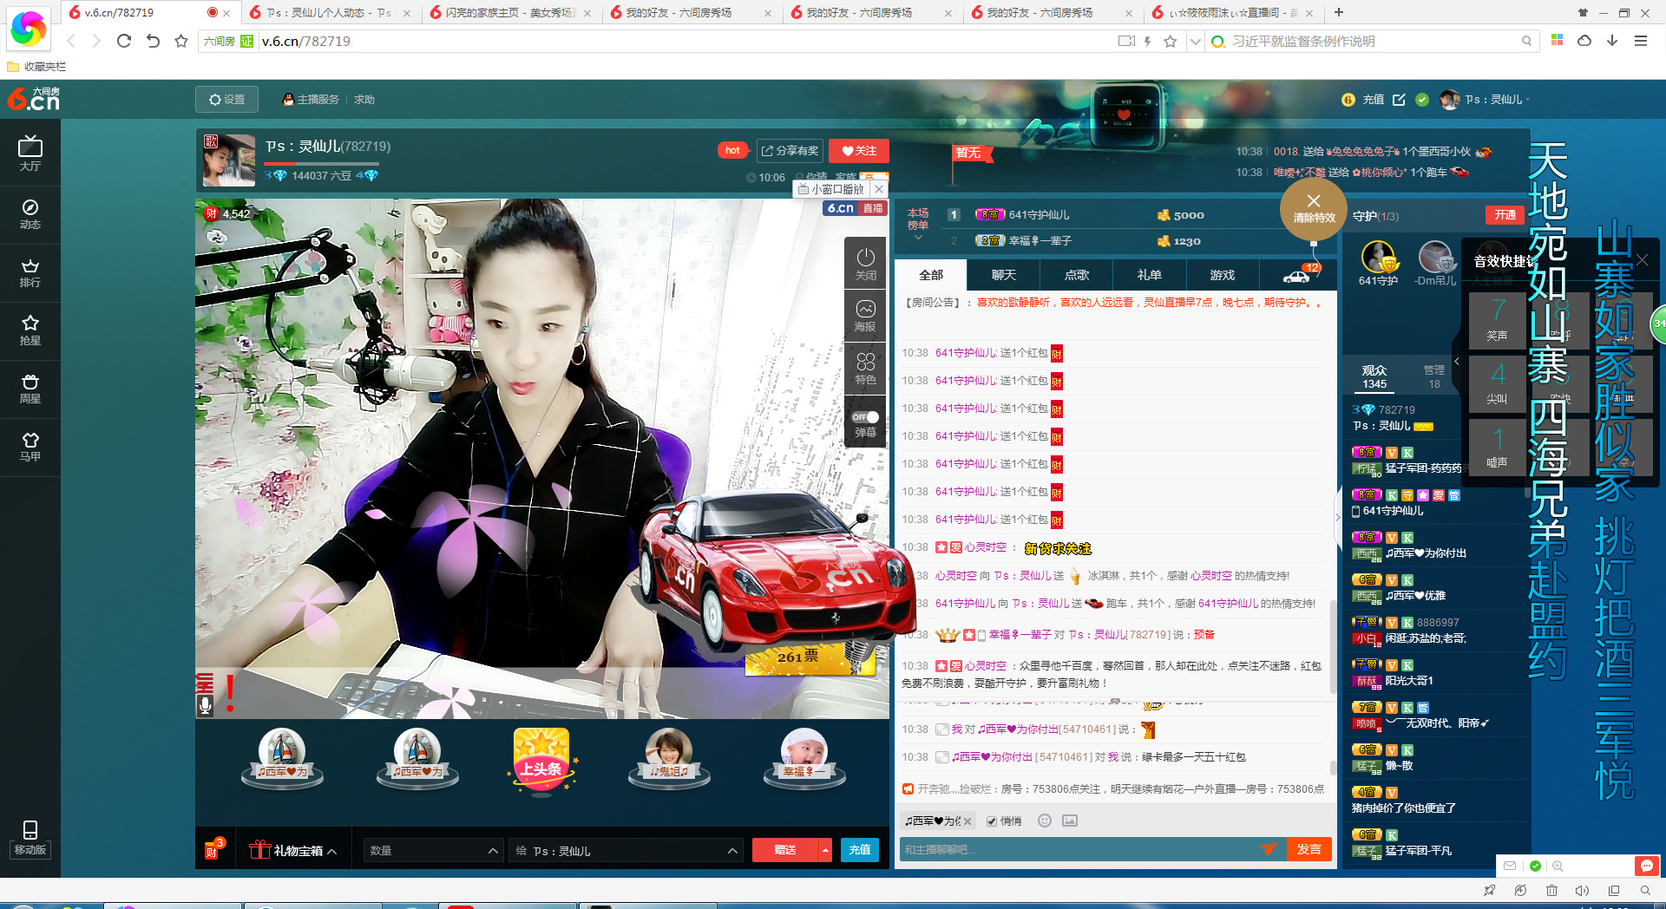The width and height of the screenshot is (1666, 909).
Task: Uncheck the 悄悄 whisper checkbox
Action: tap(992, 821)
